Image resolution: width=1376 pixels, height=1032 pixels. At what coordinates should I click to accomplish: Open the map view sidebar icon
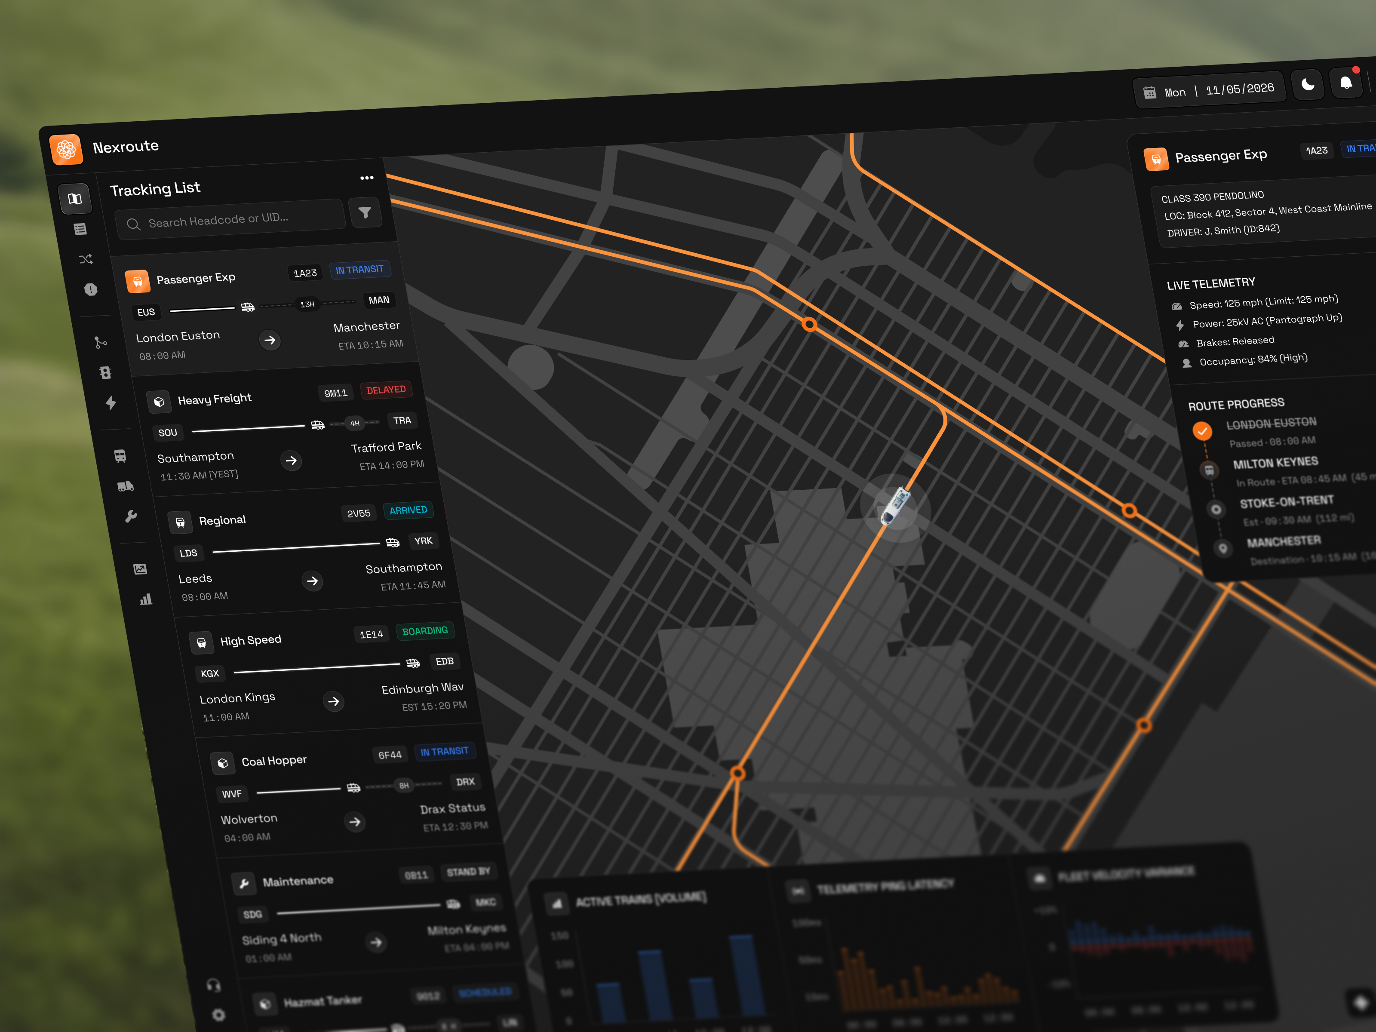[75, 198]
